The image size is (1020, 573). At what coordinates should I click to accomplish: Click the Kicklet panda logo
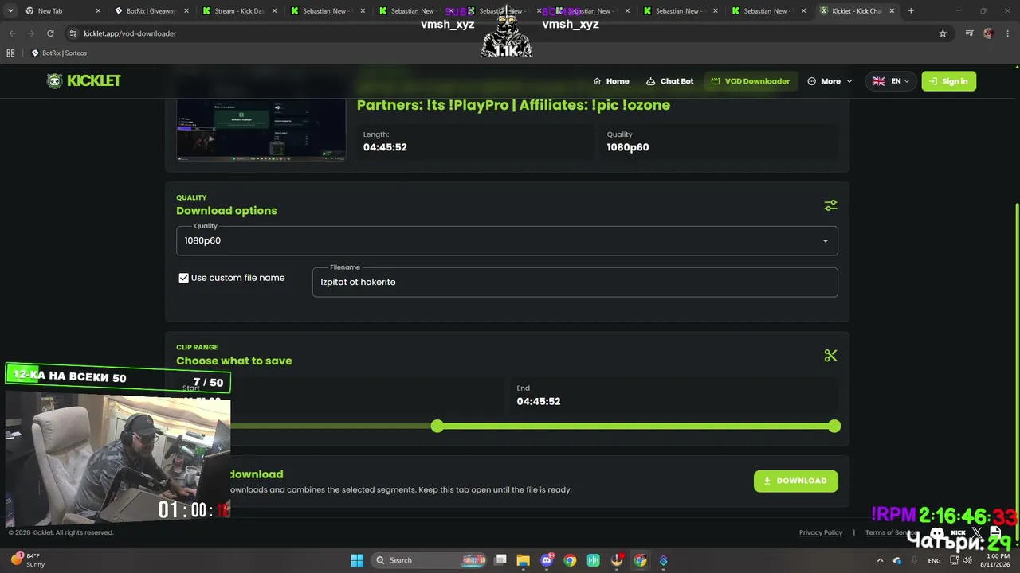(54, 81)
